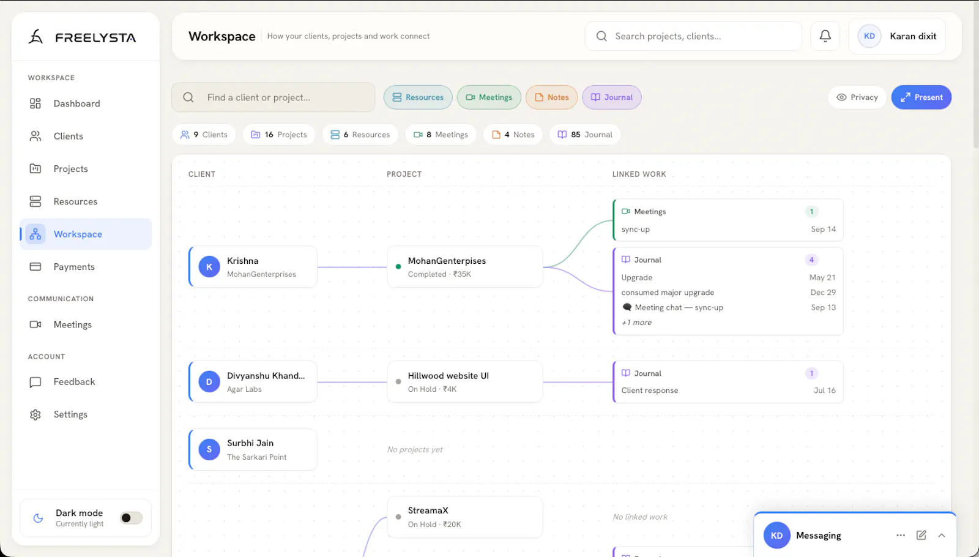Viewport: 979px width, 557px height.
Task: Open the MohanGenterpises project card
Action: click(x=464, y=267)
